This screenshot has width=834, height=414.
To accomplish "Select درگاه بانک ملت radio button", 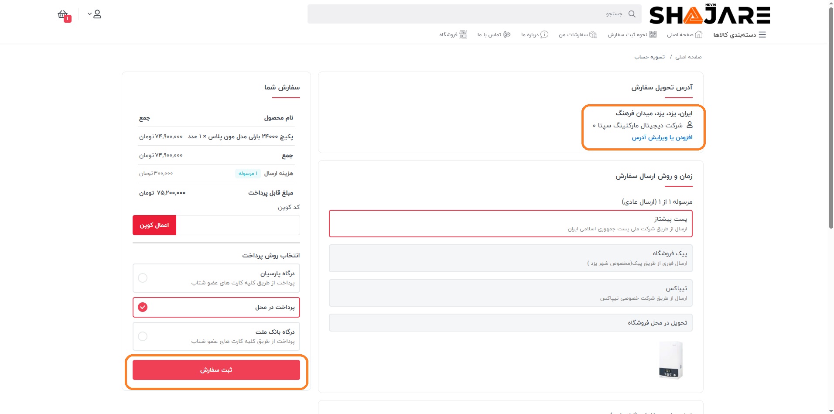I will pos(143,336).
